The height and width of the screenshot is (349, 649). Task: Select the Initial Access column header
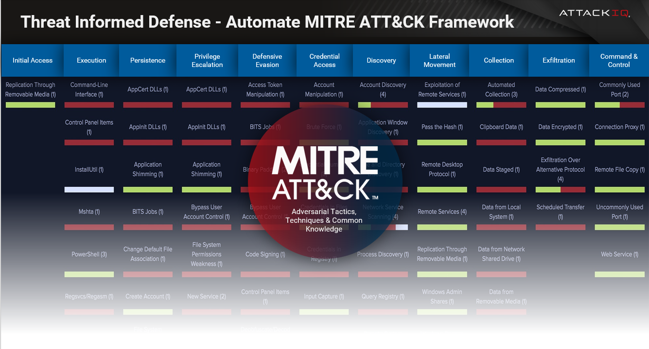tap(33, 60)
